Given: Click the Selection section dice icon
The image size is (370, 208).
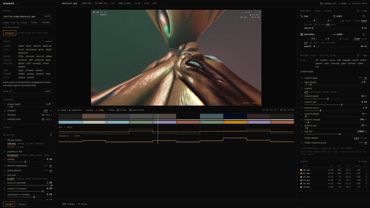Looking at the screenshot, I should click(x=51, y=135).
